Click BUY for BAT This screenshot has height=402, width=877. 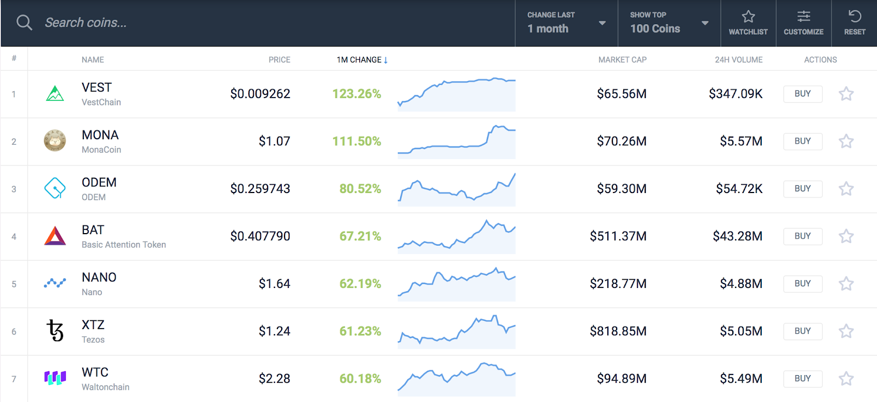pos(802,236)
